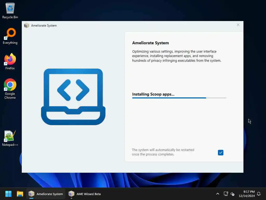Click the large laptop code illustration
The width and height of the screenshot is (266, 200).
pos(73,97)
